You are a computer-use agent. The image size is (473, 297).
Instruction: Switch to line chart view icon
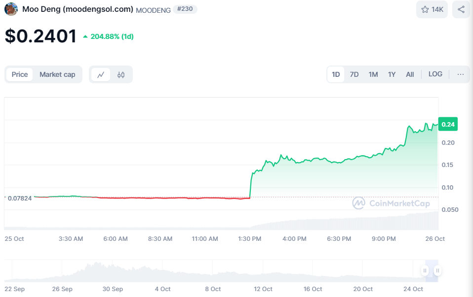pyautogui.click(x=101, y=75)
